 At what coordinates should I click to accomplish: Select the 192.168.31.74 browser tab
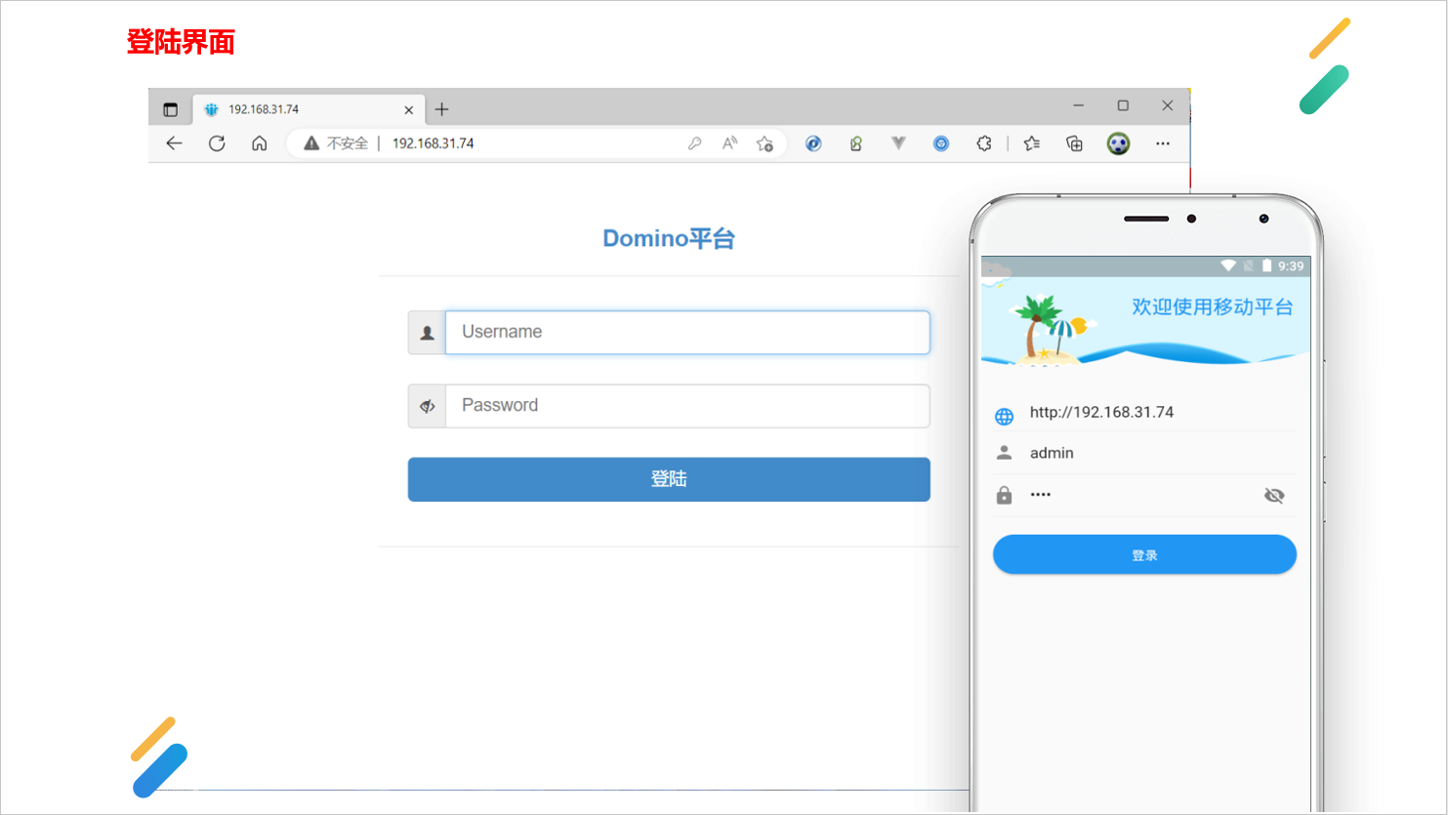click(x=308, y=109)
